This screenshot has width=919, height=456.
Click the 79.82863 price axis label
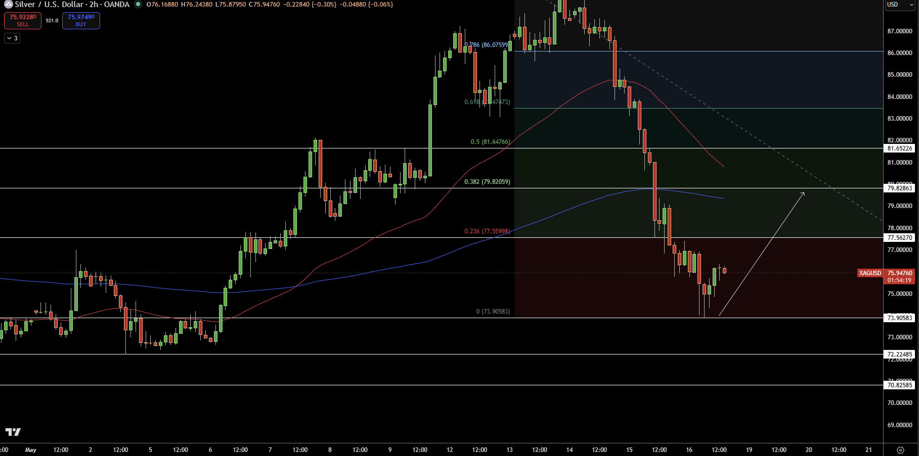[x=900, y=188]
